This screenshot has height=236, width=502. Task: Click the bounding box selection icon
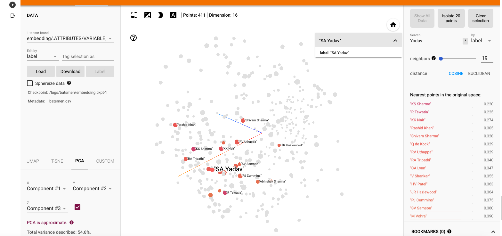click(135, 15)
